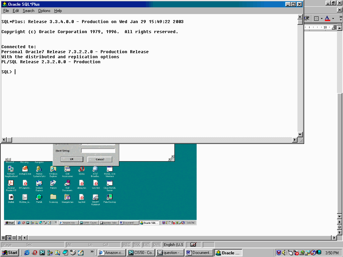343x257 pixels.
Task: Click SQL*Plus vertical scrollbar down arrow
Action: 300,135
